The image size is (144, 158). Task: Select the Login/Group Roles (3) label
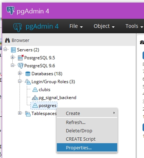[x=53, y=82]
